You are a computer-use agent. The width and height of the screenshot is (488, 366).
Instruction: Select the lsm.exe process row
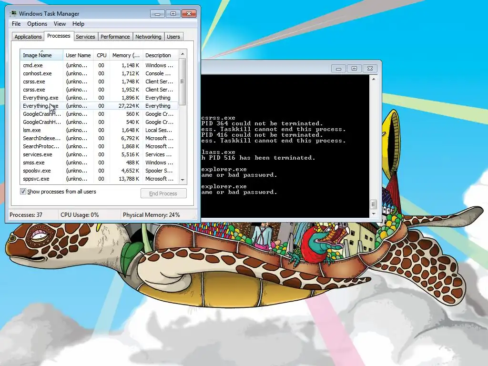99,130
